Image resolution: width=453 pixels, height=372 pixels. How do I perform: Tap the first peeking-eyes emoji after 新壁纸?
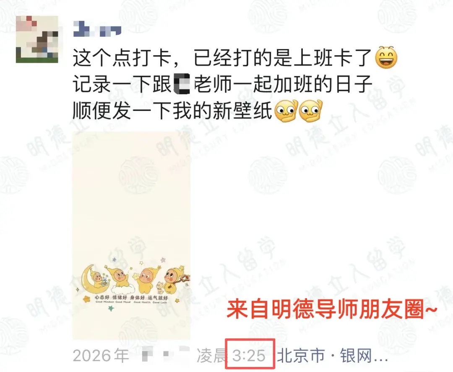[286, 111]
